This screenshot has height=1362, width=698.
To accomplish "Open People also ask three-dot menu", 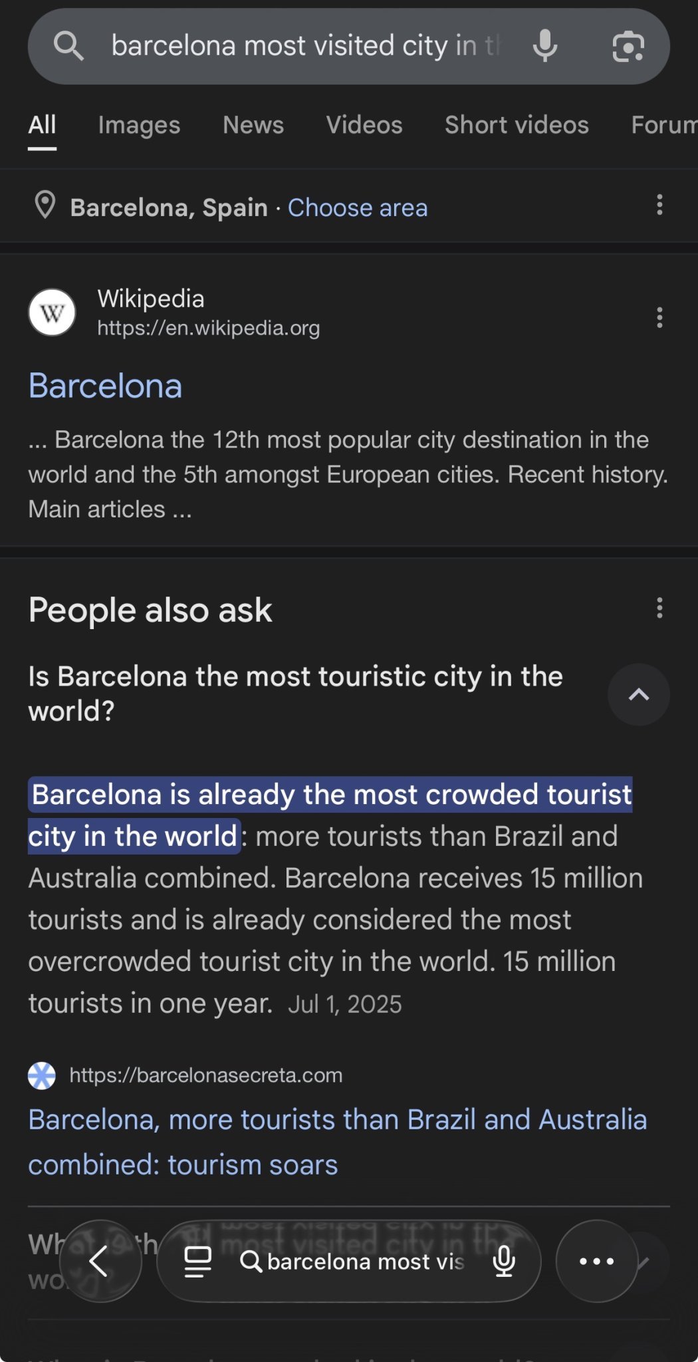I will coord(659,608).
